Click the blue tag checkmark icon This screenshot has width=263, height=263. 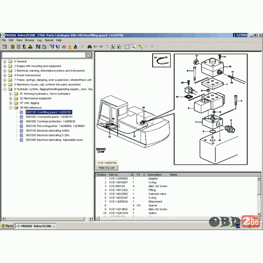[x=58, y=47]
